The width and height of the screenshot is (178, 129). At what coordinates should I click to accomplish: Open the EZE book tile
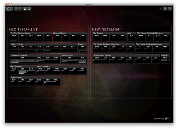pos(22,71)
